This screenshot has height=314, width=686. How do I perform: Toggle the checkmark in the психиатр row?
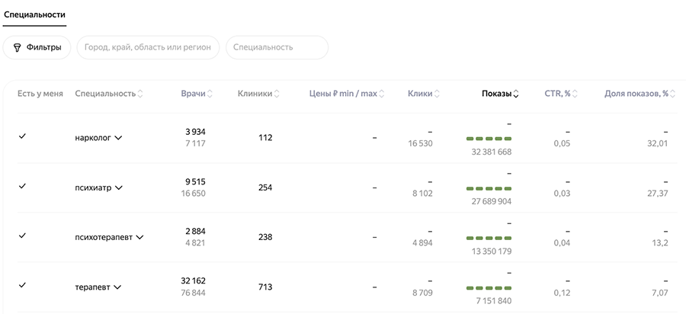[x=22, y=186]
